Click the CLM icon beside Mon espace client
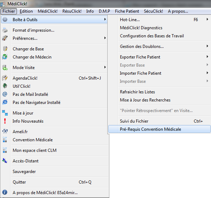The width and height of the screenshot is (211, 198). coord(5,150)
